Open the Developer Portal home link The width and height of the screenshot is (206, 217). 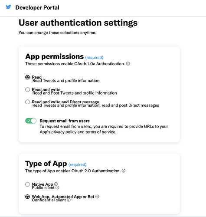coord(37,7)
